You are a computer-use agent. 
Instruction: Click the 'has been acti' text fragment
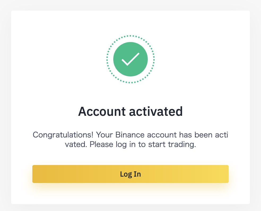click(x=203, y=135)
